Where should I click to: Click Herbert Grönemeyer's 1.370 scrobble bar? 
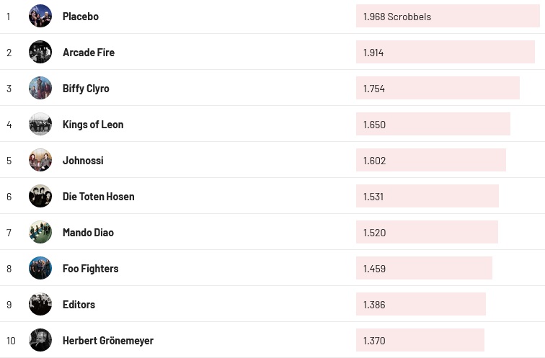tap(420, 340)
